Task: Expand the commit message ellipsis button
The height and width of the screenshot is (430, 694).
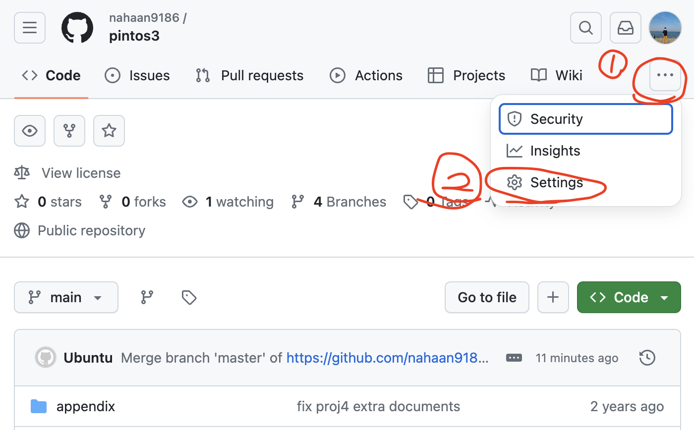Action: click(x=514, y=358)
